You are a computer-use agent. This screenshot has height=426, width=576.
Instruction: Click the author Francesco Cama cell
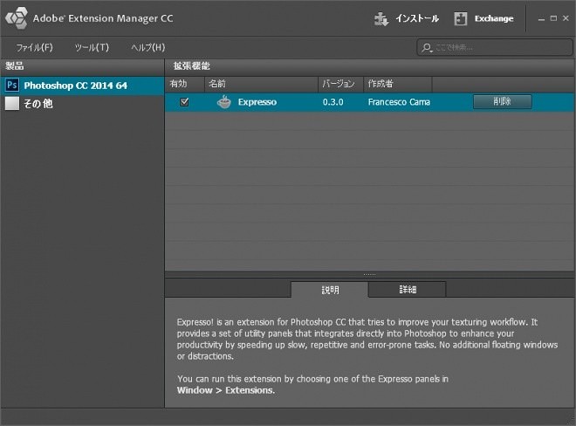pyautogui.click(x=399, y=102)
